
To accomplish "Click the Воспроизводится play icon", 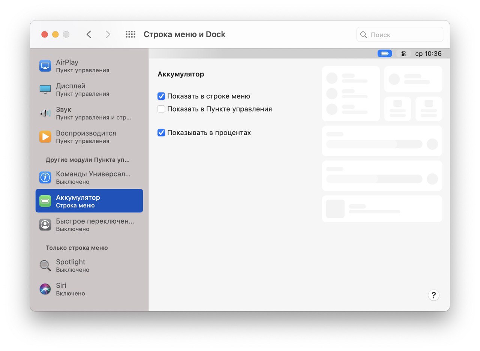I will [45, 136].
